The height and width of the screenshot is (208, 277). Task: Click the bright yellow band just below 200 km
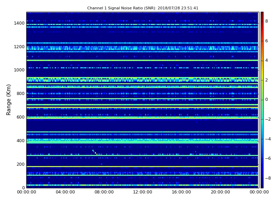point(142,167)
